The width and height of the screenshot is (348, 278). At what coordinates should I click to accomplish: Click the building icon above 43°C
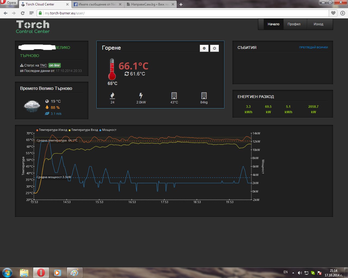pyautogui.click(x=174, y=96)
